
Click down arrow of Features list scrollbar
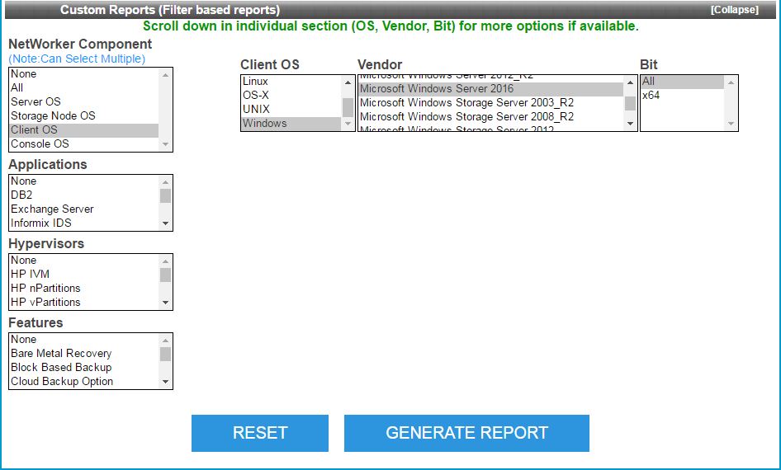coord(165,382)
